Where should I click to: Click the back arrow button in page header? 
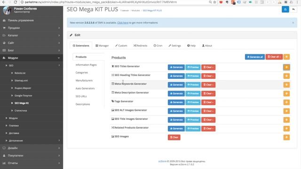(293, 9)
